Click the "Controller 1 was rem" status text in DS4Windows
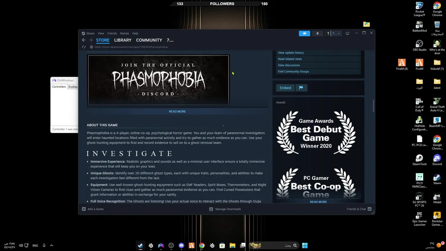The image size is (446, 251). click(65, 129)
